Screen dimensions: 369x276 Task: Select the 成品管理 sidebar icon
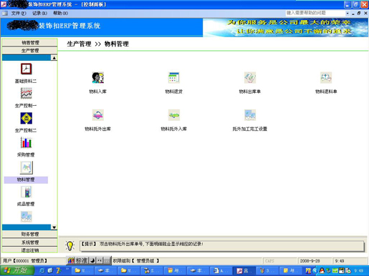tap(26, 192)
